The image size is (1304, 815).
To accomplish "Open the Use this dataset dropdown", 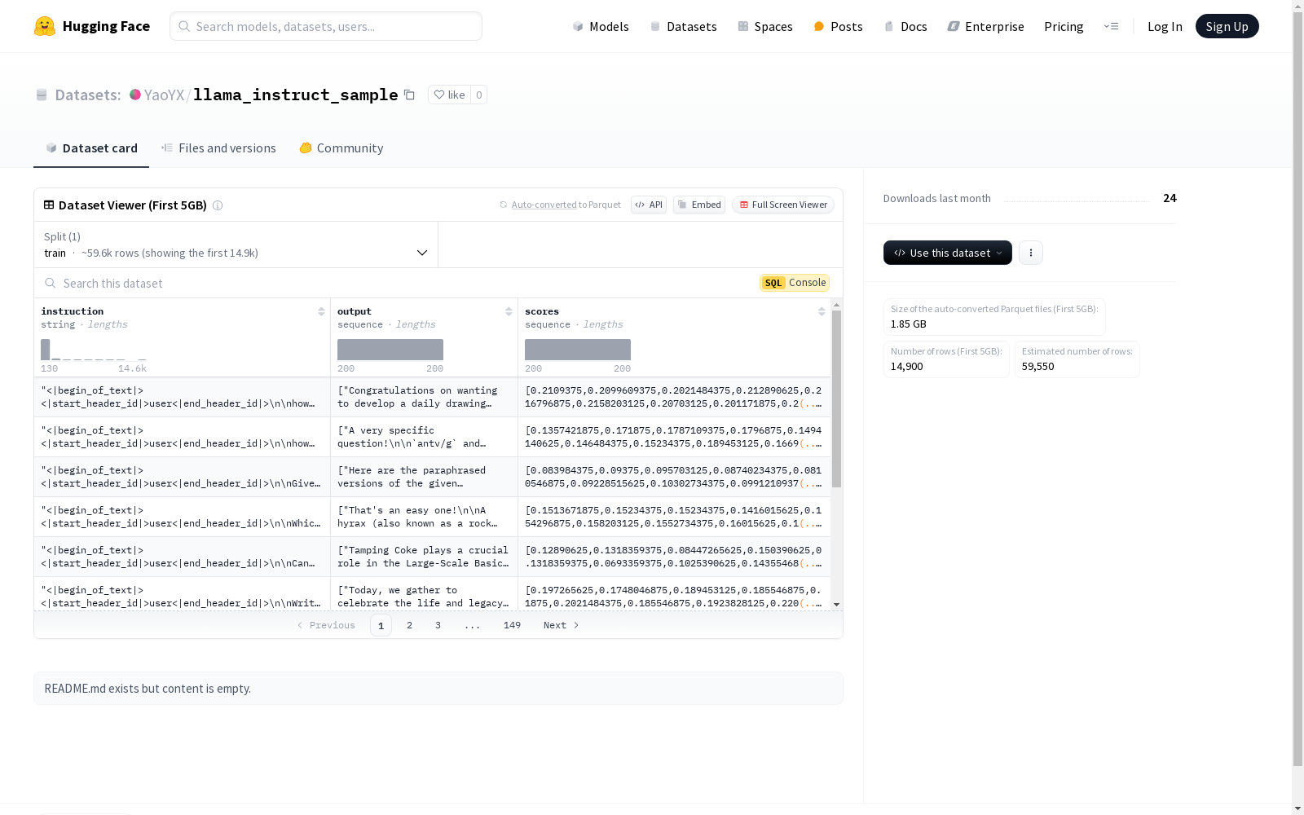I will [948, 253].
